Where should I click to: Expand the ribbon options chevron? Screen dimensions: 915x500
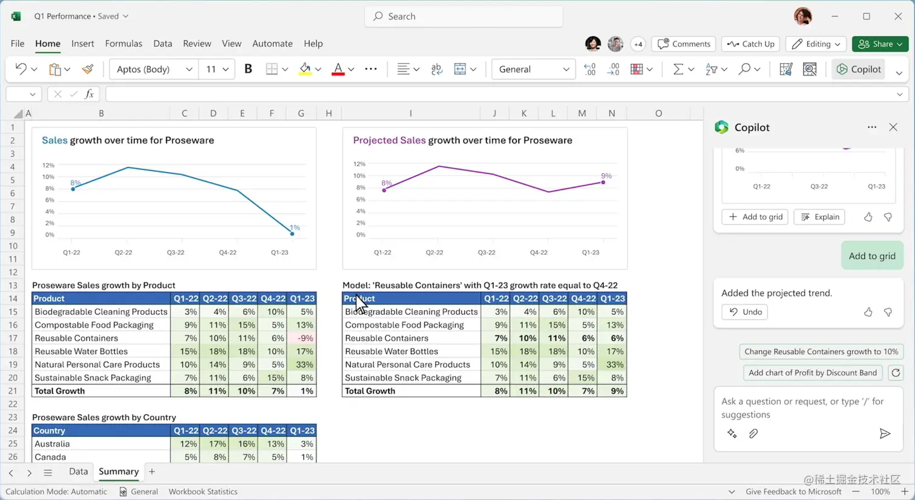pyautogui.click(x=899, y=73)
